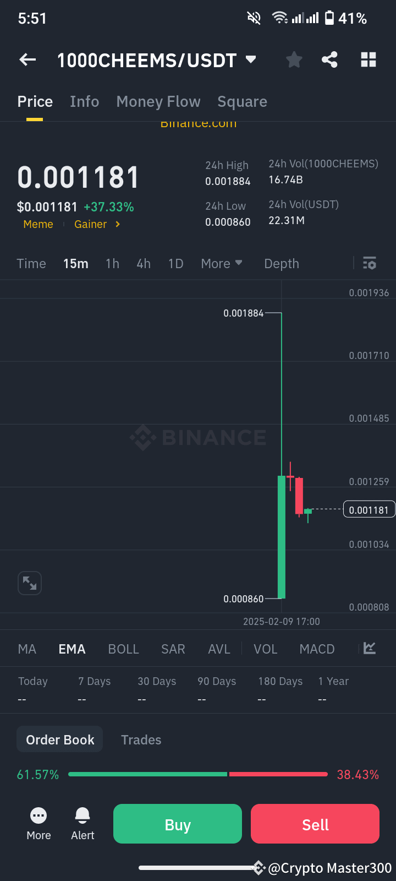Toggle the favorite star for 1000CHEEMS/USDT
Viewport: 396px width, 881px height.
(x=294, y=59)
